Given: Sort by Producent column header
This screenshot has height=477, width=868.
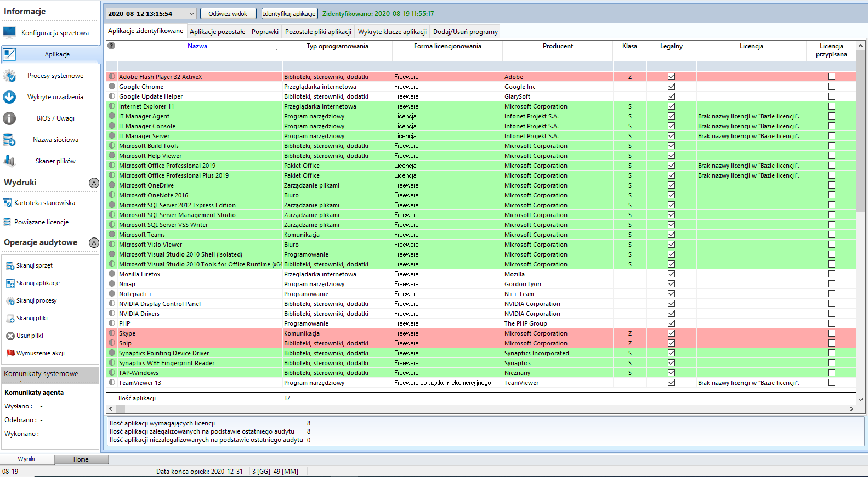Looking at the screenshot, I should 558,46.
